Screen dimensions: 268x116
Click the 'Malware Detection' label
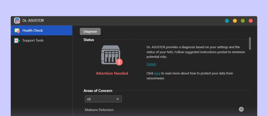coord(99,110)
